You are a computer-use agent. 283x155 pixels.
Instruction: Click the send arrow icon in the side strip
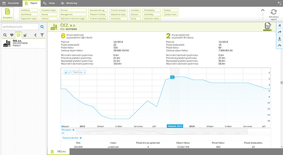[280, 26]
